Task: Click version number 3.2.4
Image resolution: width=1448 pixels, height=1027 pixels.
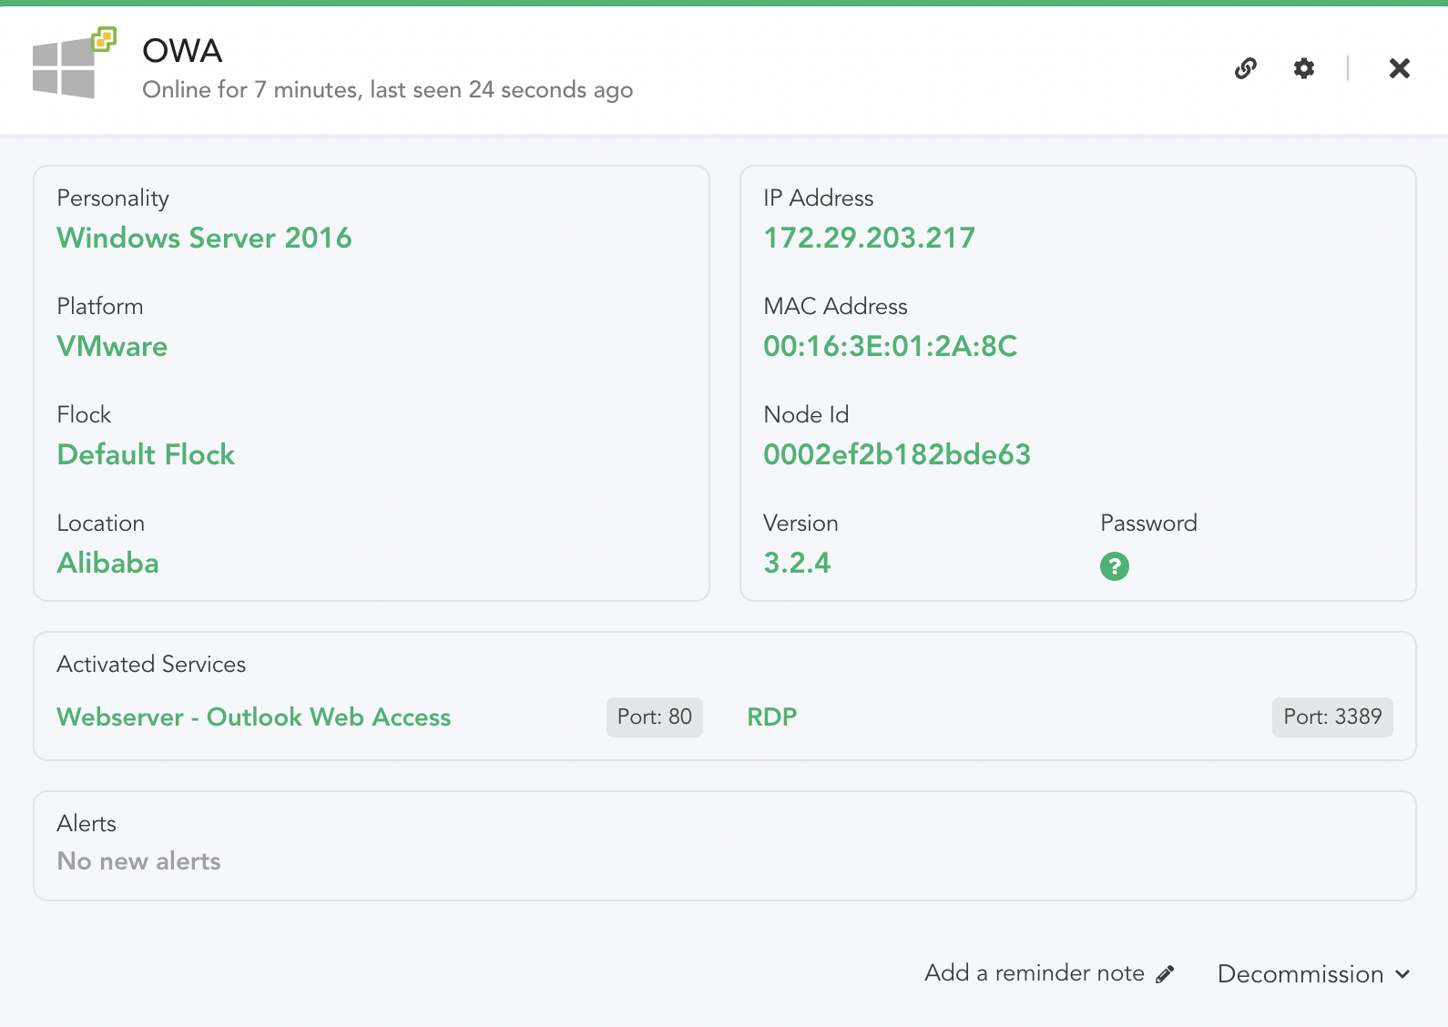Action: (797, 563)
